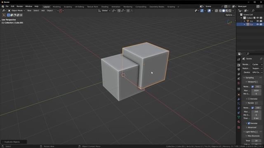Open the Help menu
This screenshot has width=264, height=148.
coord(36,7)
